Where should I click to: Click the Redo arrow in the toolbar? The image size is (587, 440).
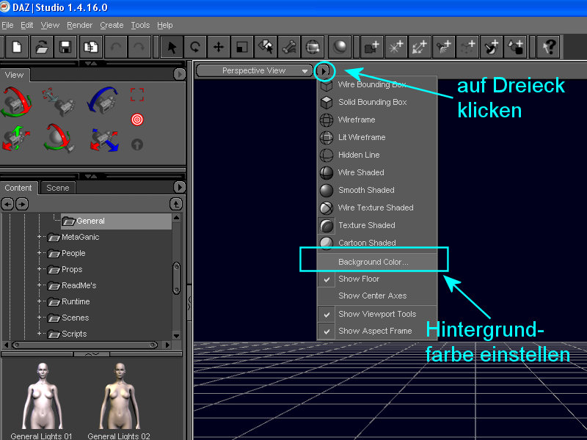coord(139,47)
